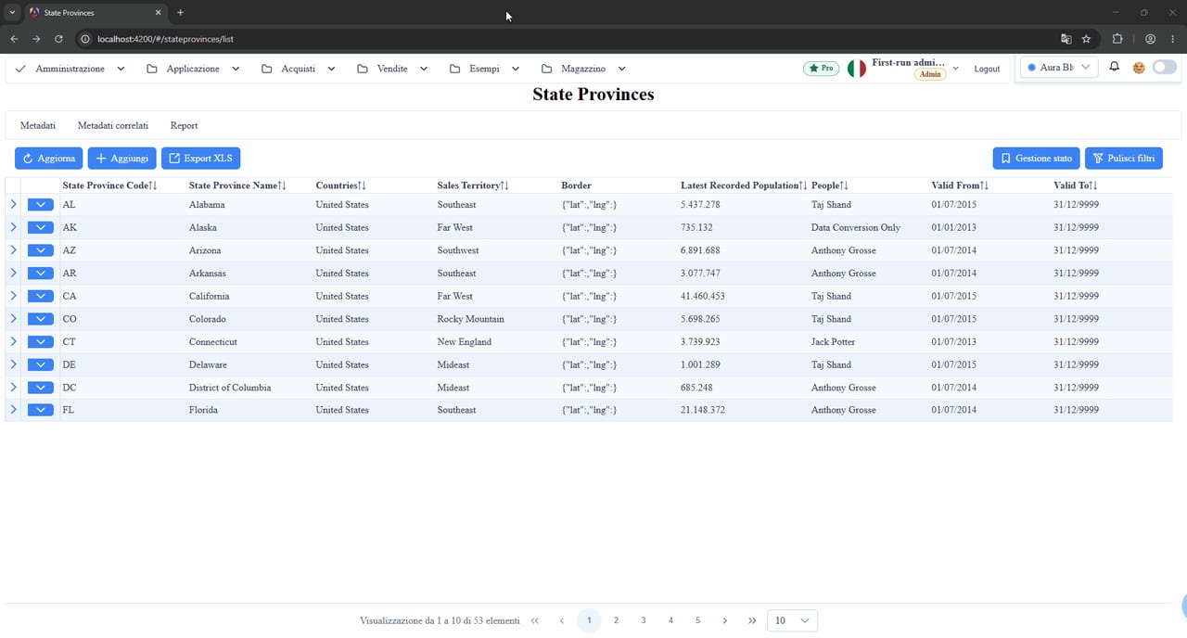Expand the Florida row details

coord(13,410)
